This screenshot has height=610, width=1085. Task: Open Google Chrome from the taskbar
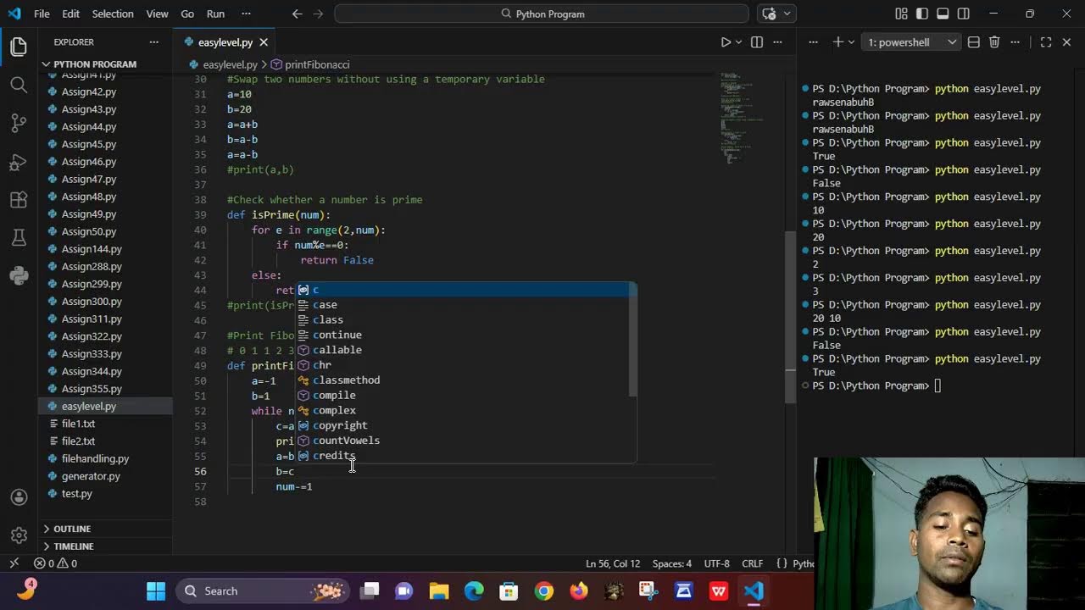point(544,591)
